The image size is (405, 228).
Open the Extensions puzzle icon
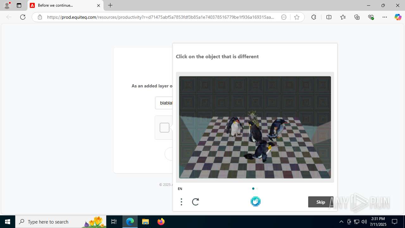coord(314,17)
